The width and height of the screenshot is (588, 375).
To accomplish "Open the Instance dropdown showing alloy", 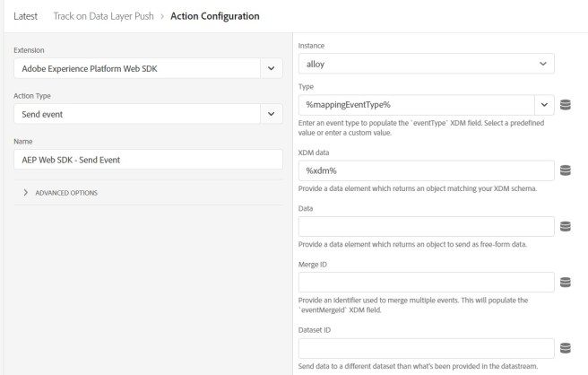I will (540, 64).
